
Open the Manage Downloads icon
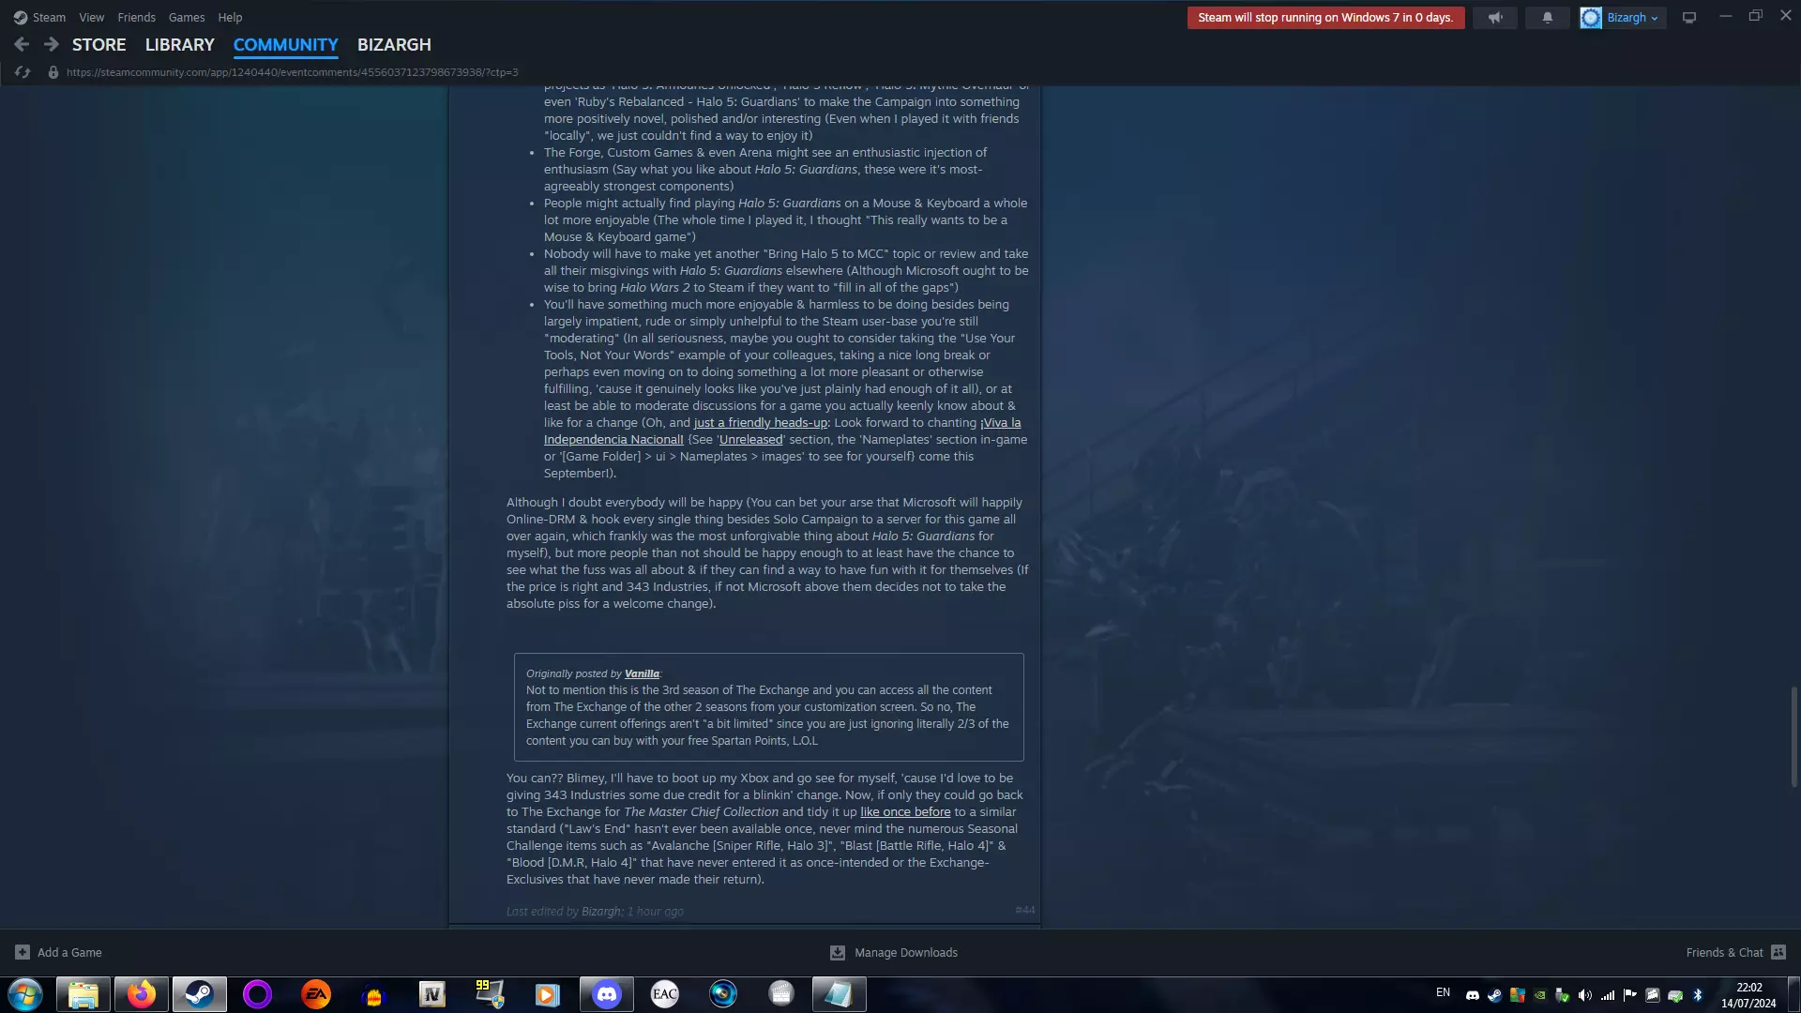[838, 952]
